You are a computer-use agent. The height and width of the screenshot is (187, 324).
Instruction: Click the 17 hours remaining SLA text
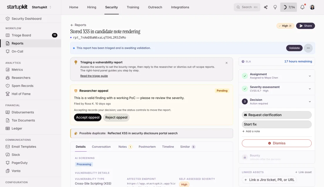[298, 61]
